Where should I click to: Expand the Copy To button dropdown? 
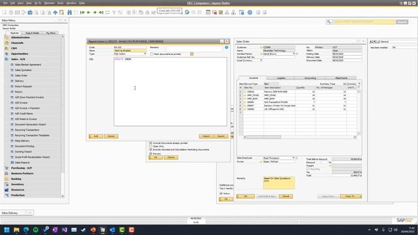(361, 196)
